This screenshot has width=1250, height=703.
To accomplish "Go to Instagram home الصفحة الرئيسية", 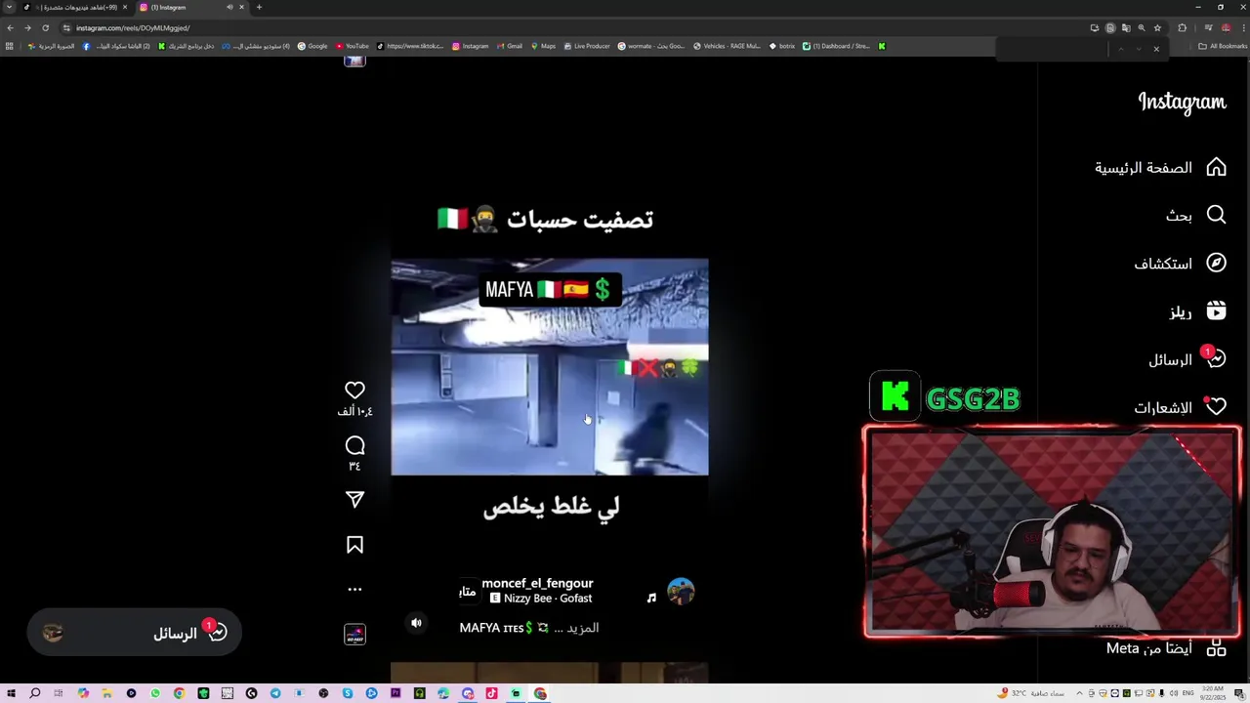I will pos(1160,168).
